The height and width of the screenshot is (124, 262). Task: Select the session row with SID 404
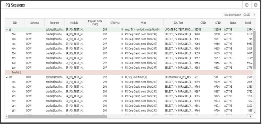(129, 49)
